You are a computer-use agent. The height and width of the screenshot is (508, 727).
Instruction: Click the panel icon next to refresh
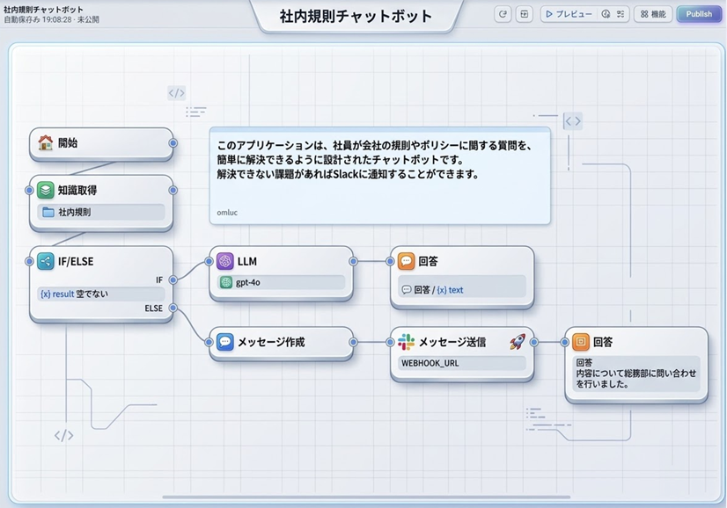point(525,14)
